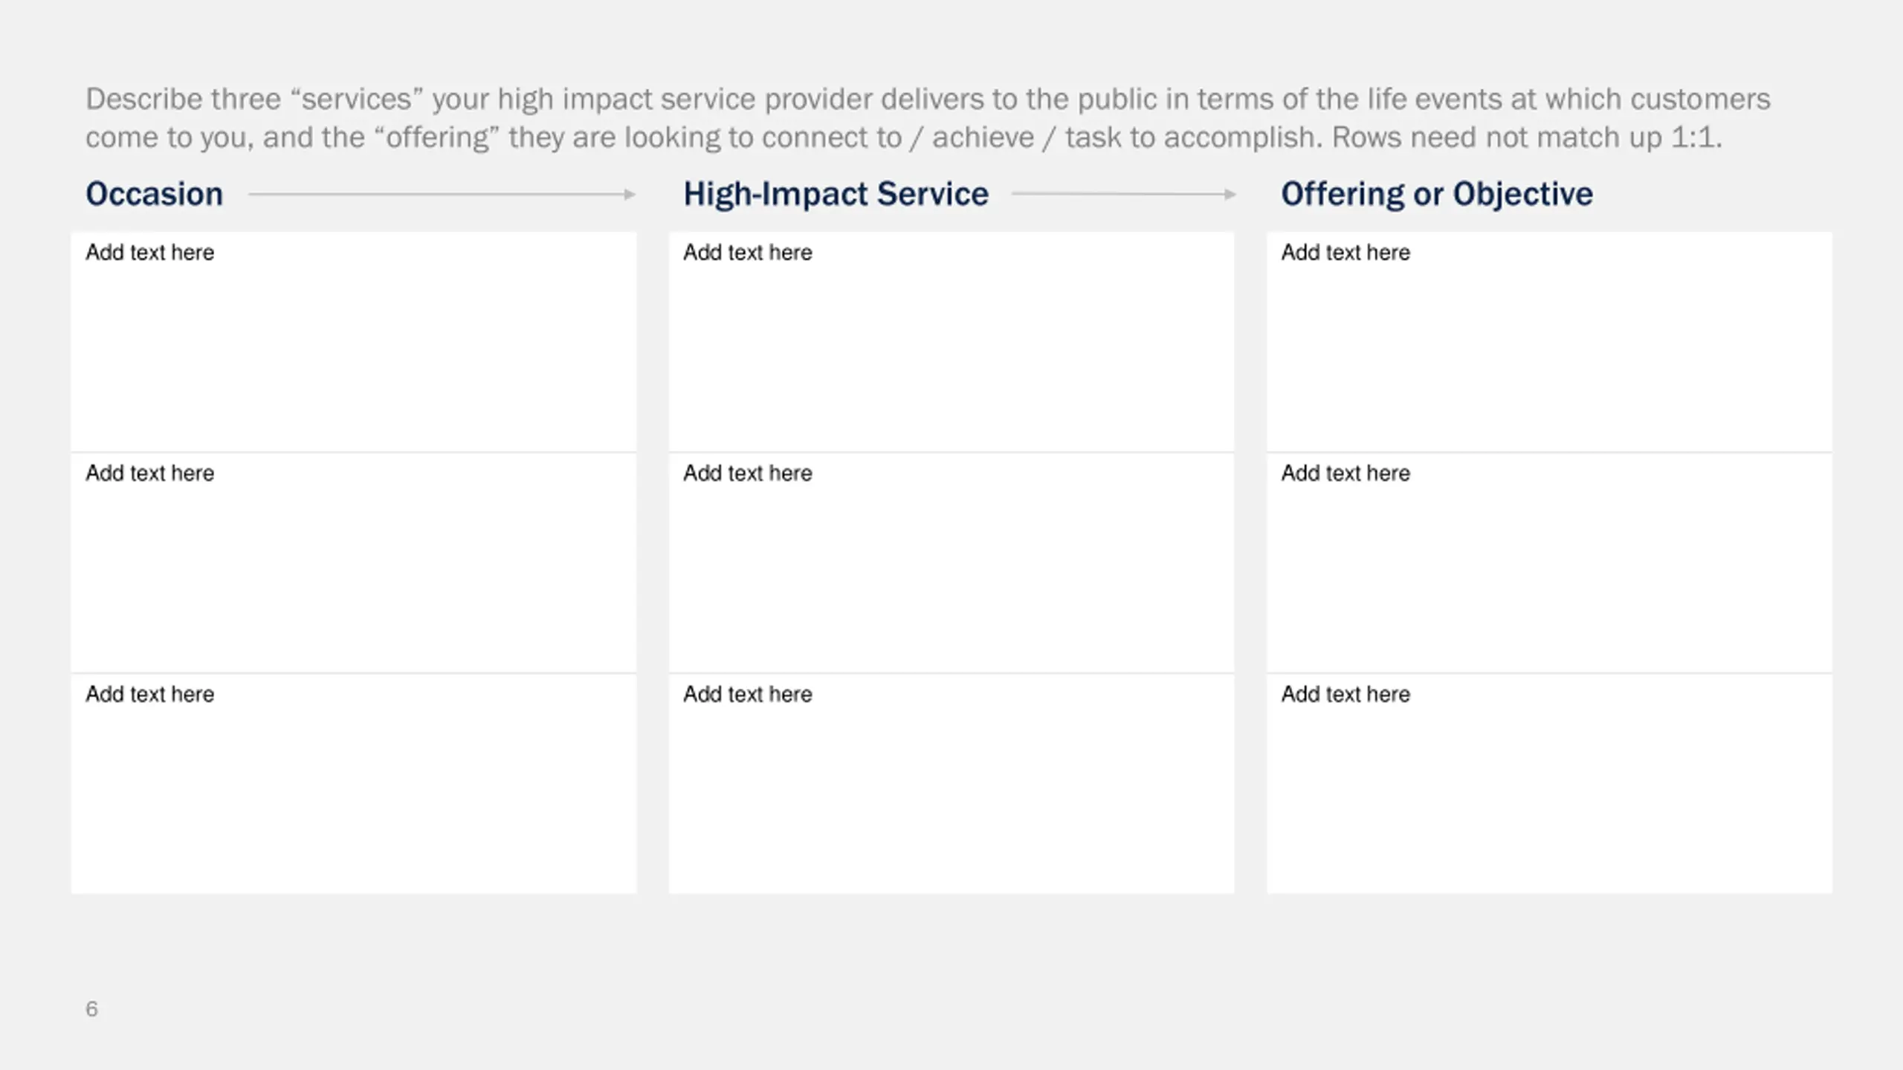1903x1070 pixels.
Task: Click the High-Impact Service column heading
Action: click(836, 194)
